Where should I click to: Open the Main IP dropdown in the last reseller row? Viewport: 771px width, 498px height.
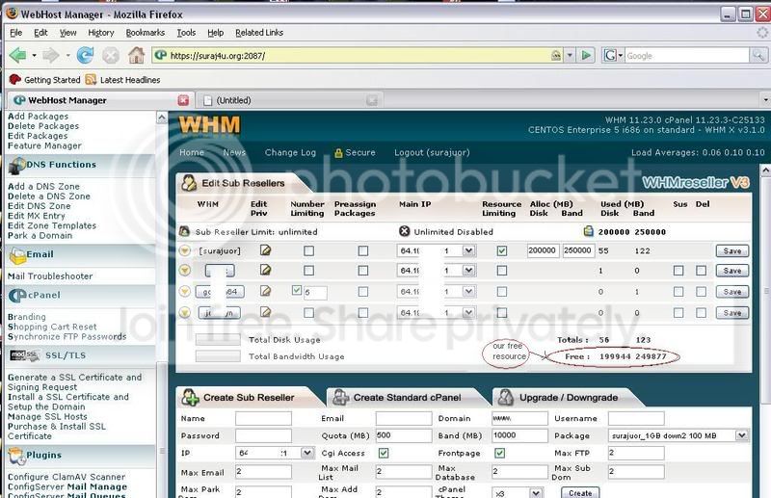[468, 312]
